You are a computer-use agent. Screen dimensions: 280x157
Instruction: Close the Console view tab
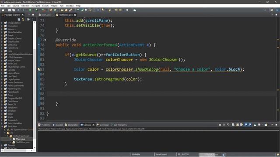click(93, 125)
